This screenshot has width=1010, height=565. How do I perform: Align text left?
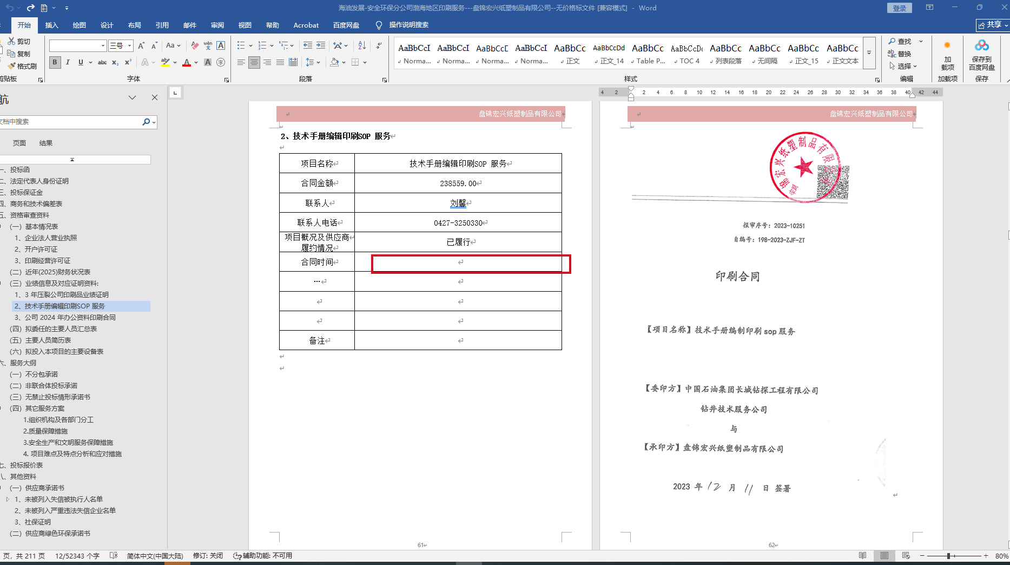tap(241, 62)
